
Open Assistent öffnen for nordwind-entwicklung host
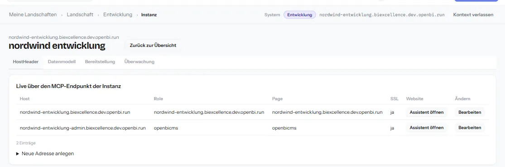coord(426,112)
